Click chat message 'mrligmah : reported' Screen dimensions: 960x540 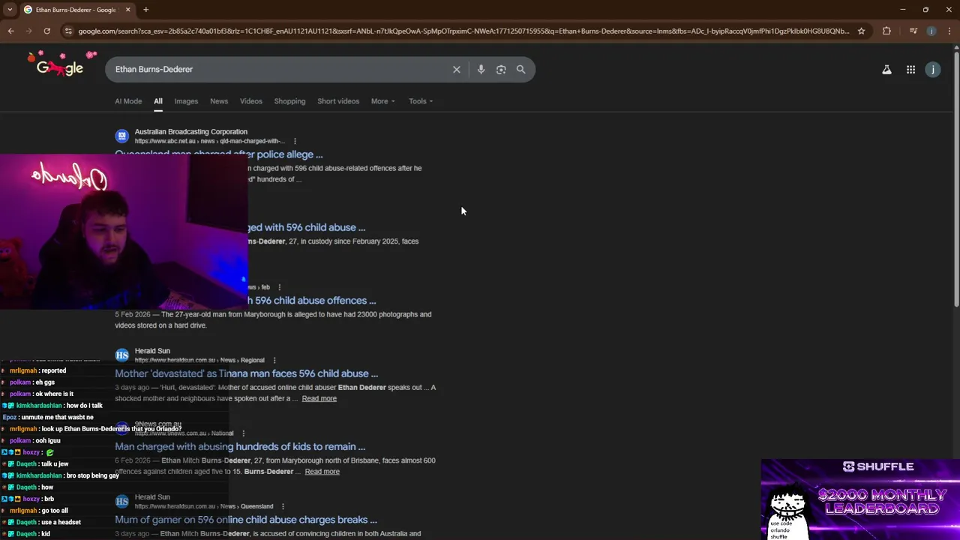[x=37, y=370]
